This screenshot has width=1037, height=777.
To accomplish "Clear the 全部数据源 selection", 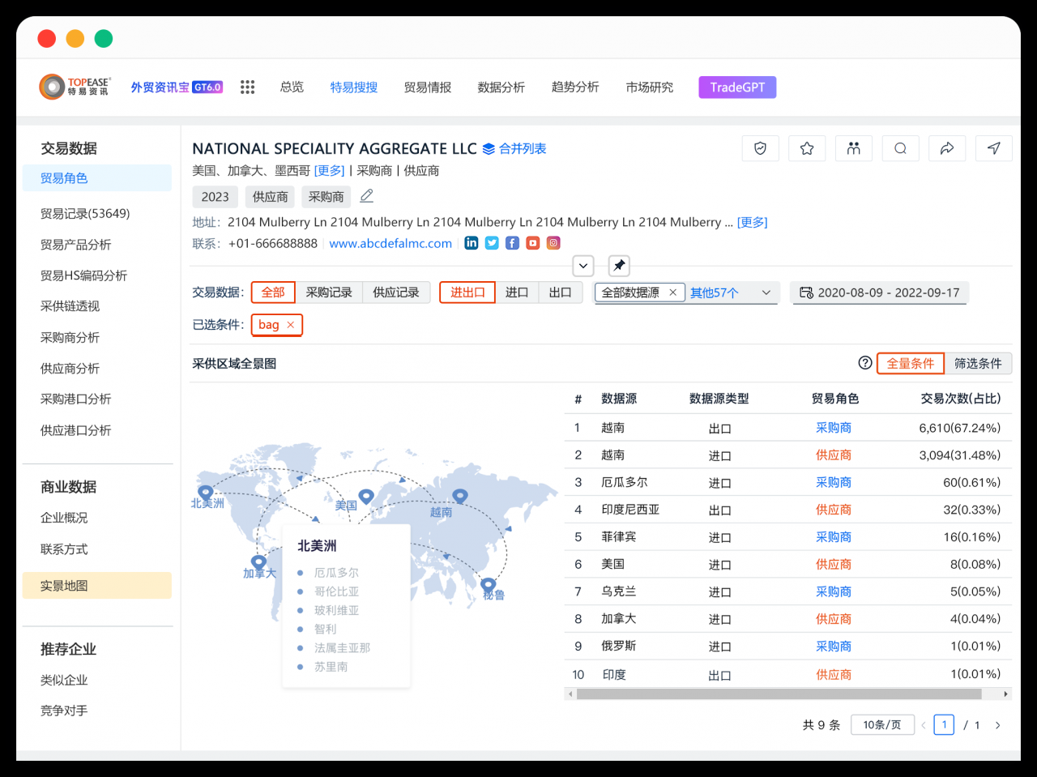I will pyautogui.click(x=672, y=292).
